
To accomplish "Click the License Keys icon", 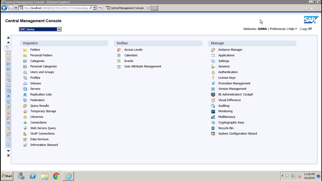I will [213, 78].
